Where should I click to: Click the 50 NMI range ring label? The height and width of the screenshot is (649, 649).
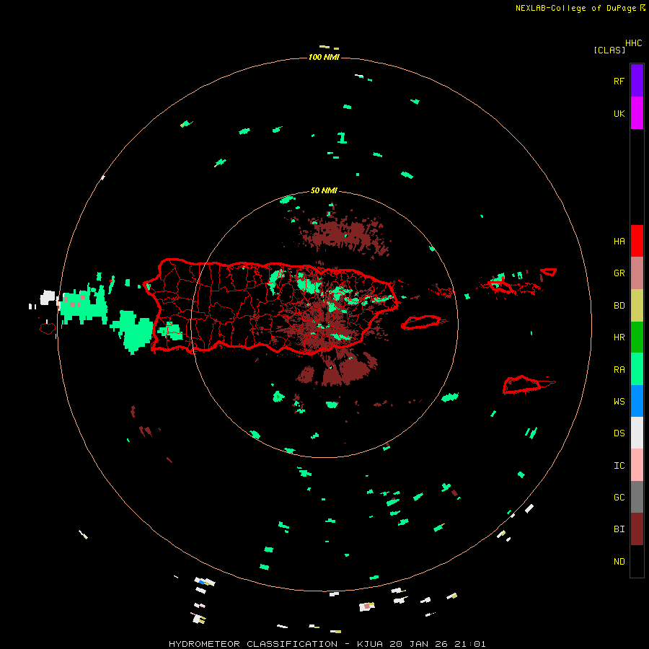click(x=324, y=190)
